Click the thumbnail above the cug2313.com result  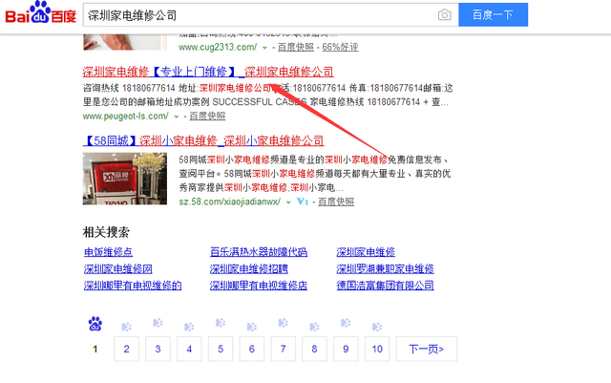point(125,42)
